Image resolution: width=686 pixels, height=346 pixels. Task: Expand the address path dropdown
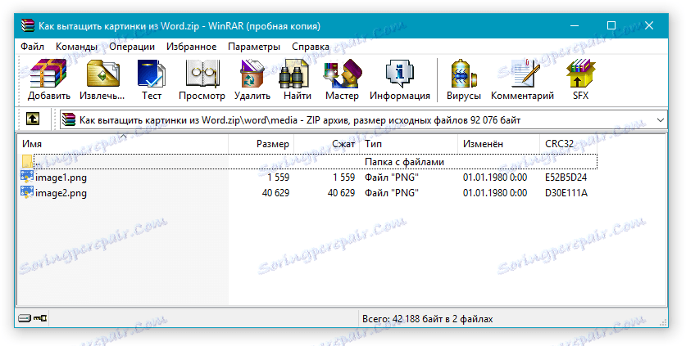click(x=661, y=119)
